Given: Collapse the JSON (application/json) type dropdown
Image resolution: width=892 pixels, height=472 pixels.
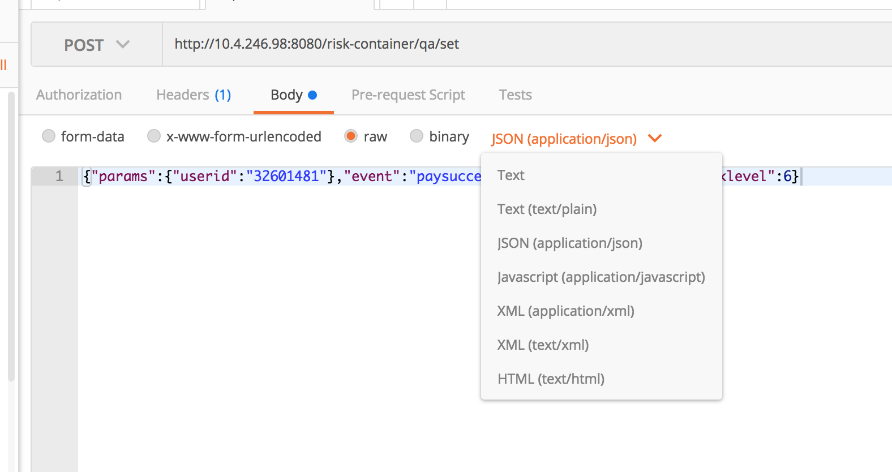Looking at the screenshot, I should 576,139.
